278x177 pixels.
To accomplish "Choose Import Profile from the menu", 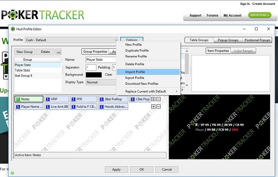I will 148,72.
